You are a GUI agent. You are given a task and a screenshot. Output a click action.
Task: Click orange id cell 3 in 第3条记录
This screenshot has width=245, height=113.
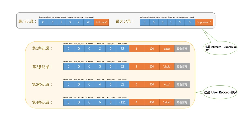(x=136, y=84)
